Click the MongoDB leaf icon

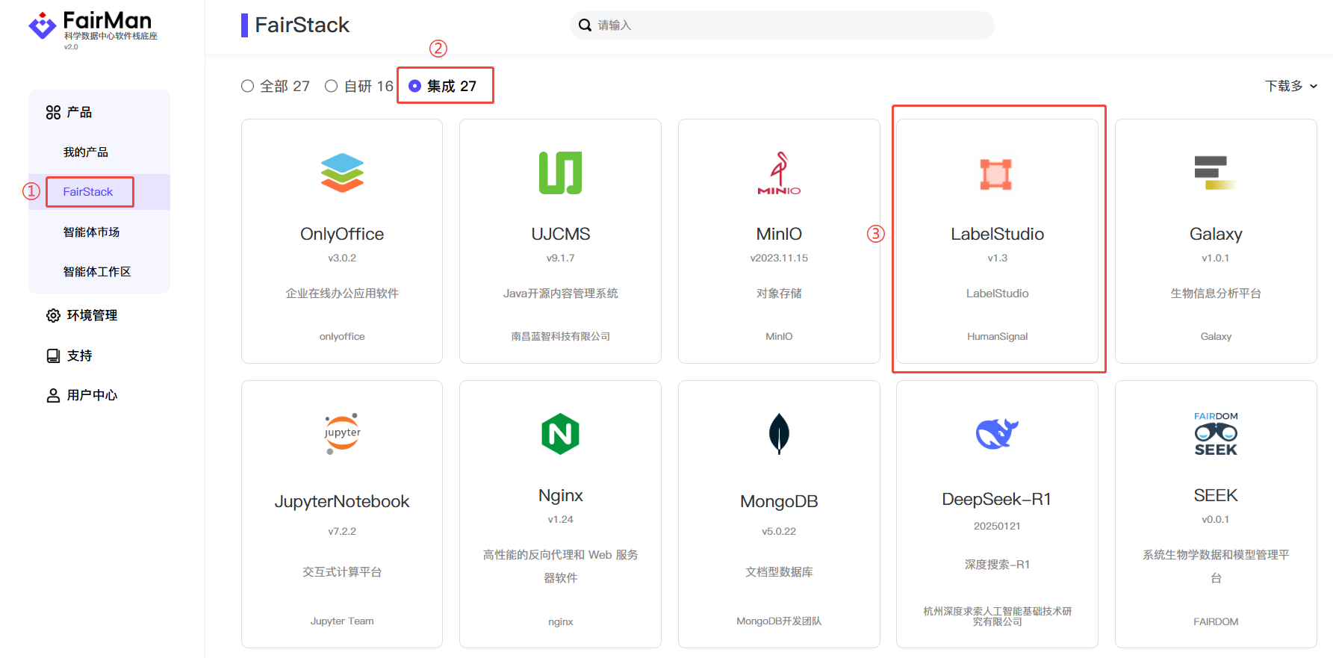[x=779, y=433]
